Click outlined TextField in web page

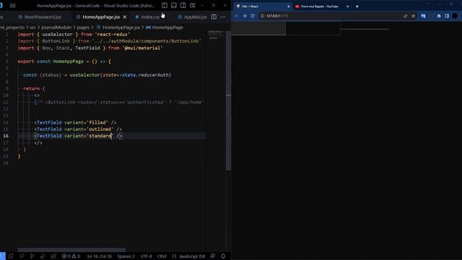(313, 28)
